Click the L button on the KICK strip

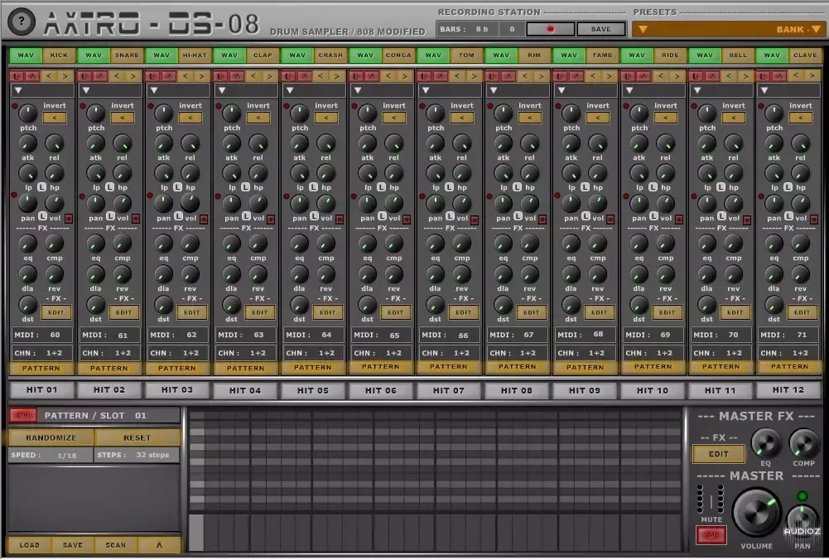coord(17,77)
